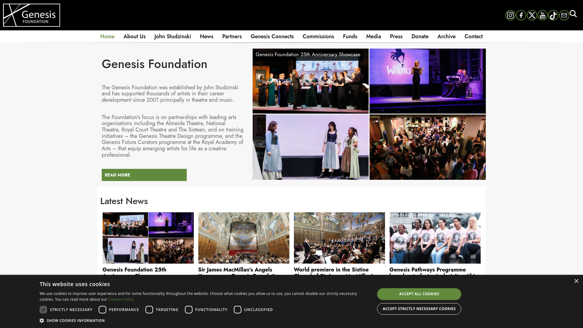Open the Instagram social icon
Screen dimensions: 583x328
510,15
